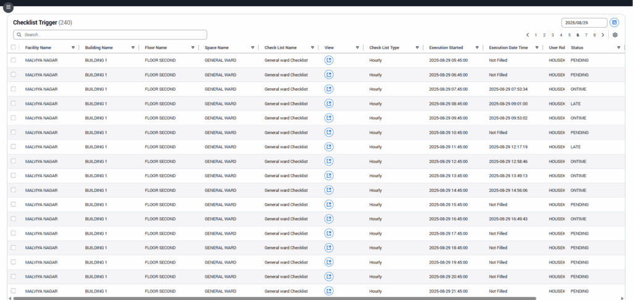
Task: Open view icon for 10:45:00 row
Action: point(329,133)
